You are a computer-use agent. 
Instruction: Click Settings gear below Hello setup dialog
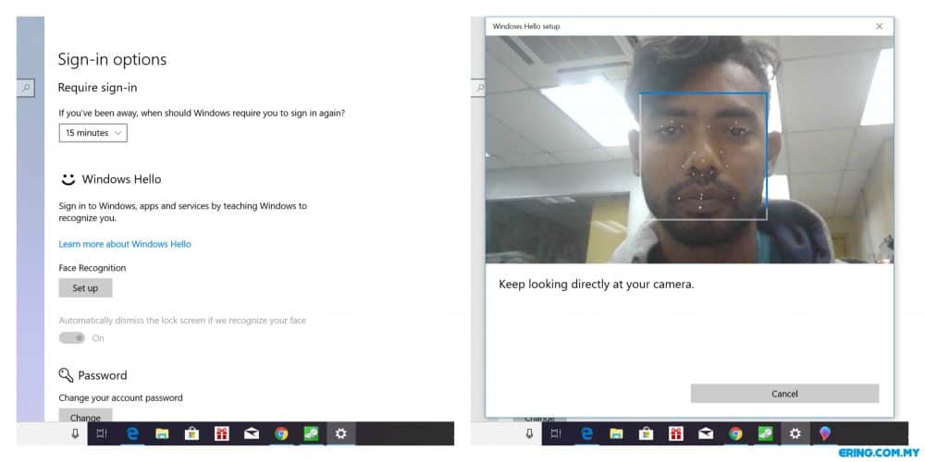[795, 434]
